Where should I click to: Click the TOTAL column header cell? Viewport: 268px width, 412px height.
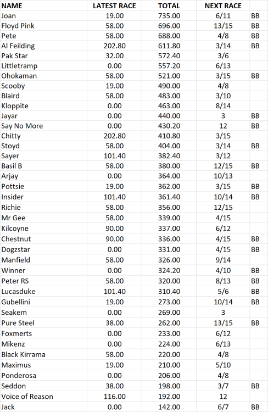169,5
